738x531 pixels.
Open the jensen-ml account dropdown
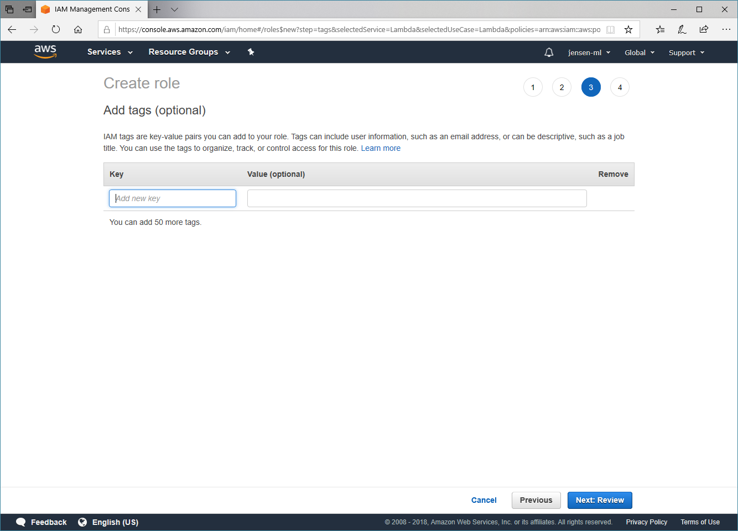point(589,52)
